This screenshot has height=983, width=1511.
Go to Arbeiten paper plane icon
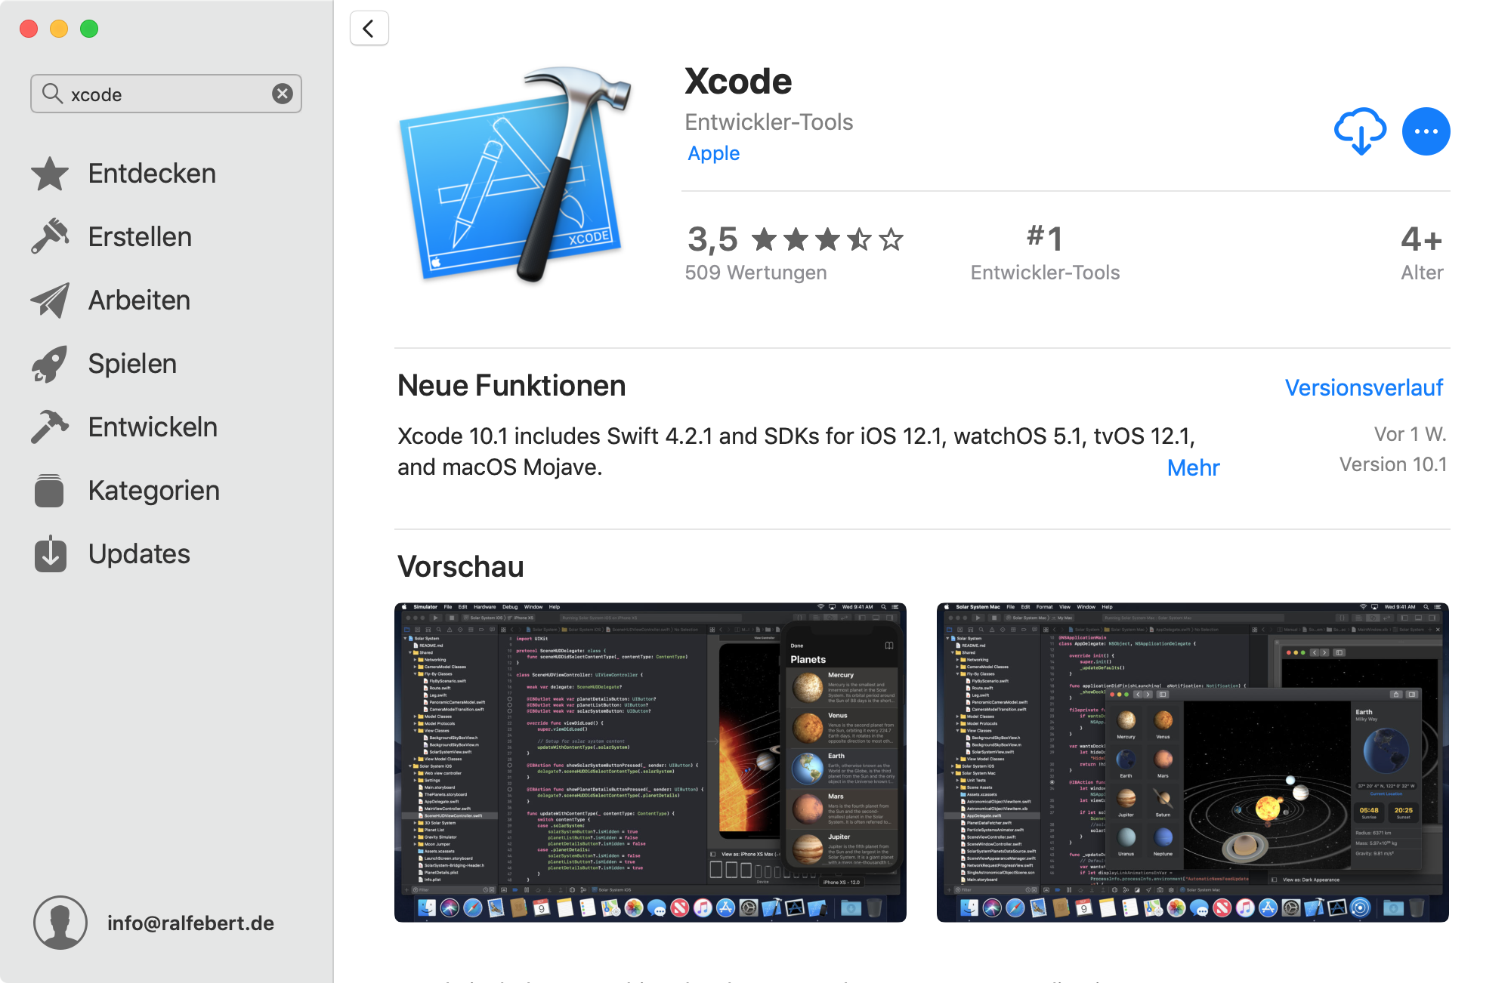(x=50, y=300)
